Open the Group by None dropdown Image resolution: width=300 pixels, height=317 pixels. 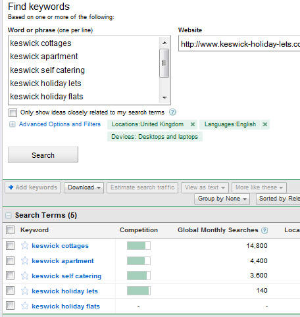tap(222, 199)
